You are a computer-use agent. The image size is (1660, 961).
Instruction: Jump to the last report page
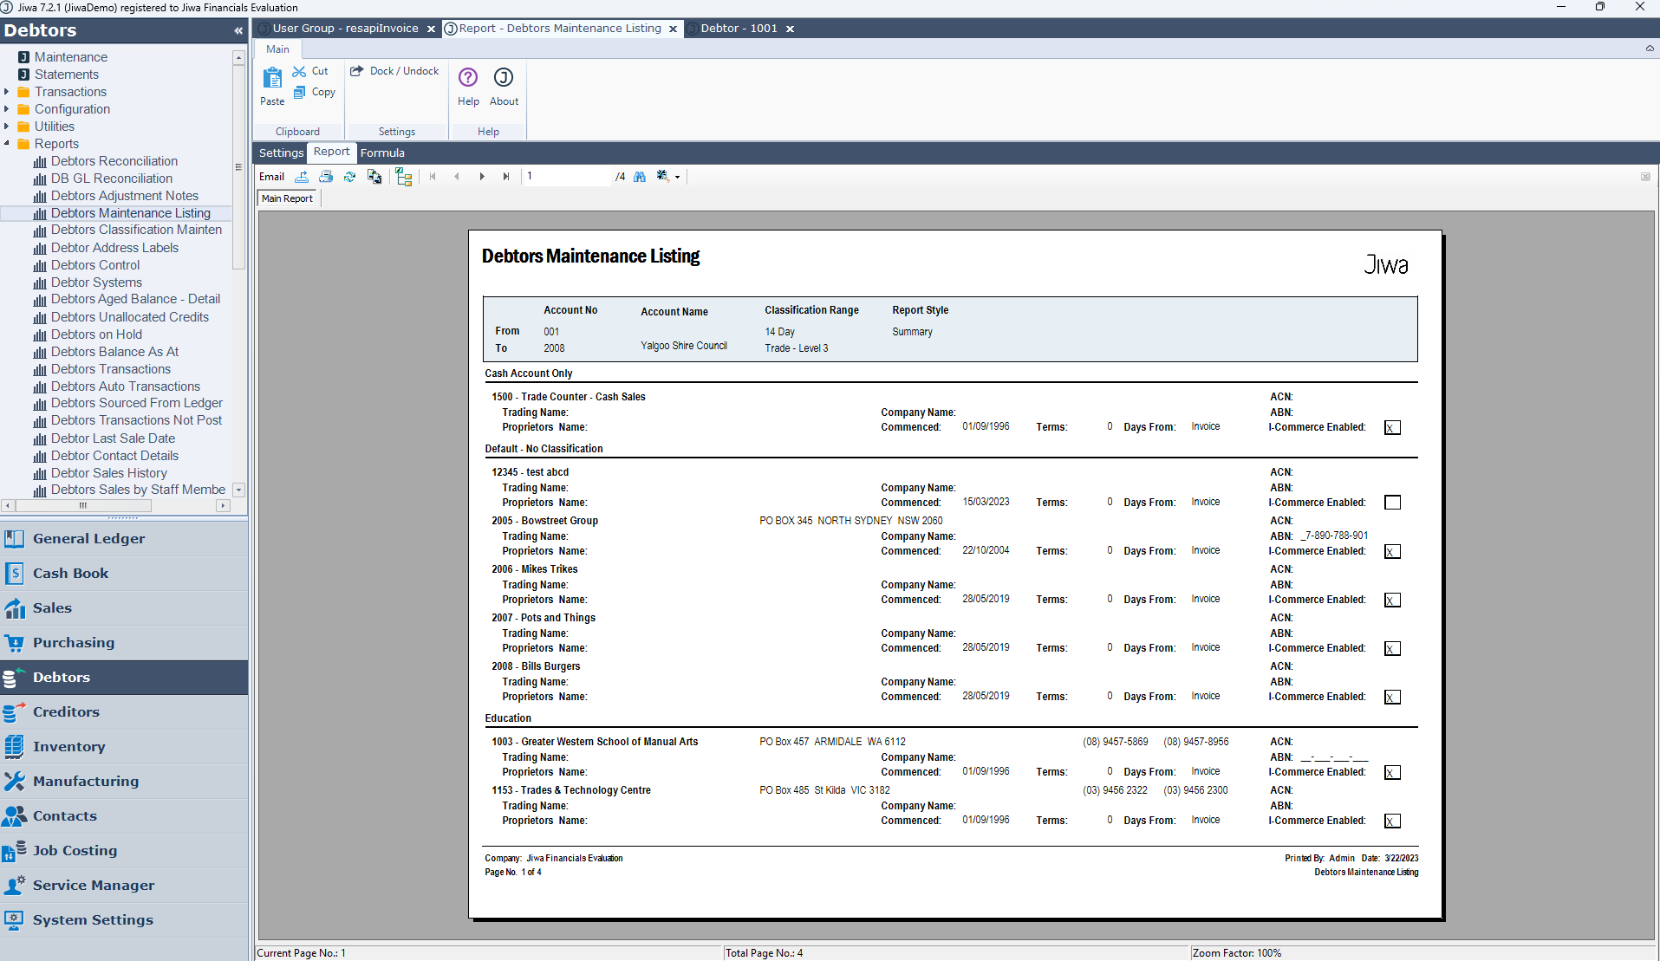pos(506,177)
